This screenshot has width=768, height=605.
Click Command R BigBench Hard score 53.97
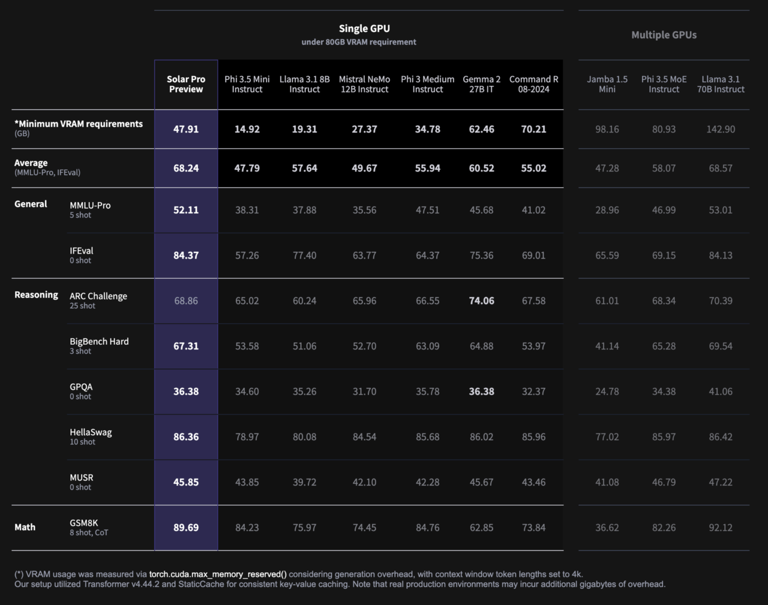coord(534,346)
